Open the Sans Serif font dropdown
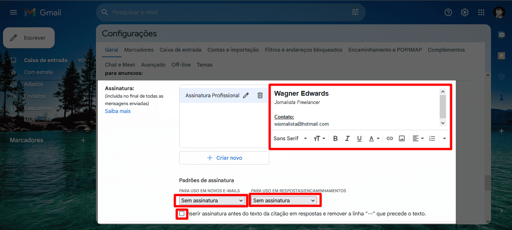This screenshot has width=512, height=230. coord(289,138)
